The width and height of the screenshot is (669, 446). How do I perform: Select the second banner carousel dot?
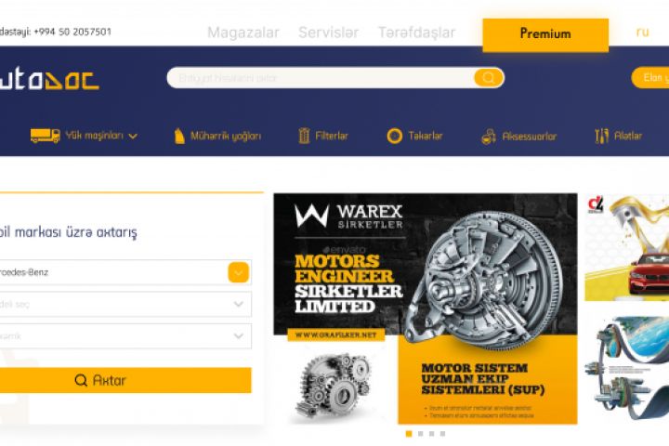point(420,434)
